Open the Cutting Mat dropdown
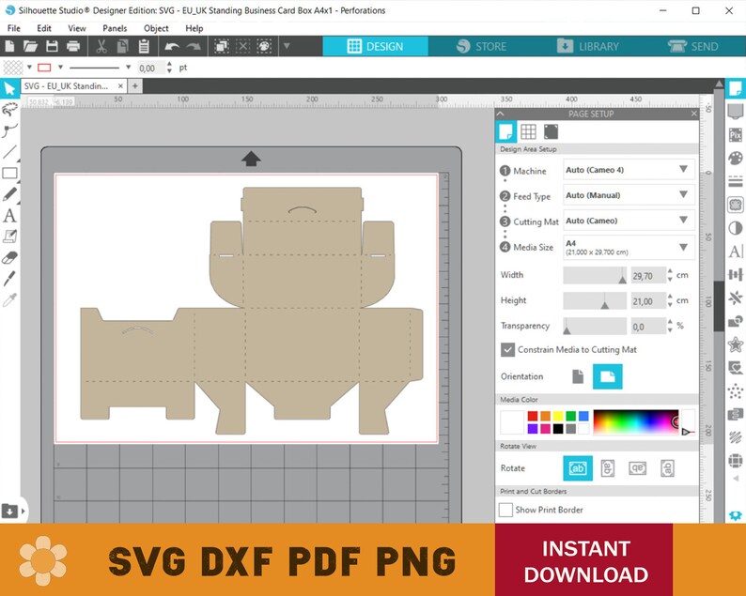Image resolution: width=746 pixels, height=596 pixels. point(629,221)
